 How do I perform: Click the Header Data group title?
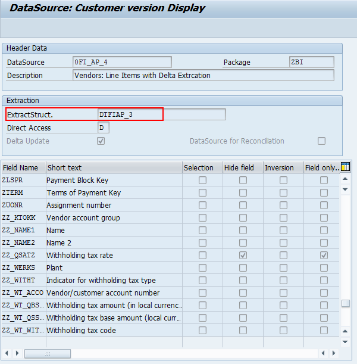point(27,48)
